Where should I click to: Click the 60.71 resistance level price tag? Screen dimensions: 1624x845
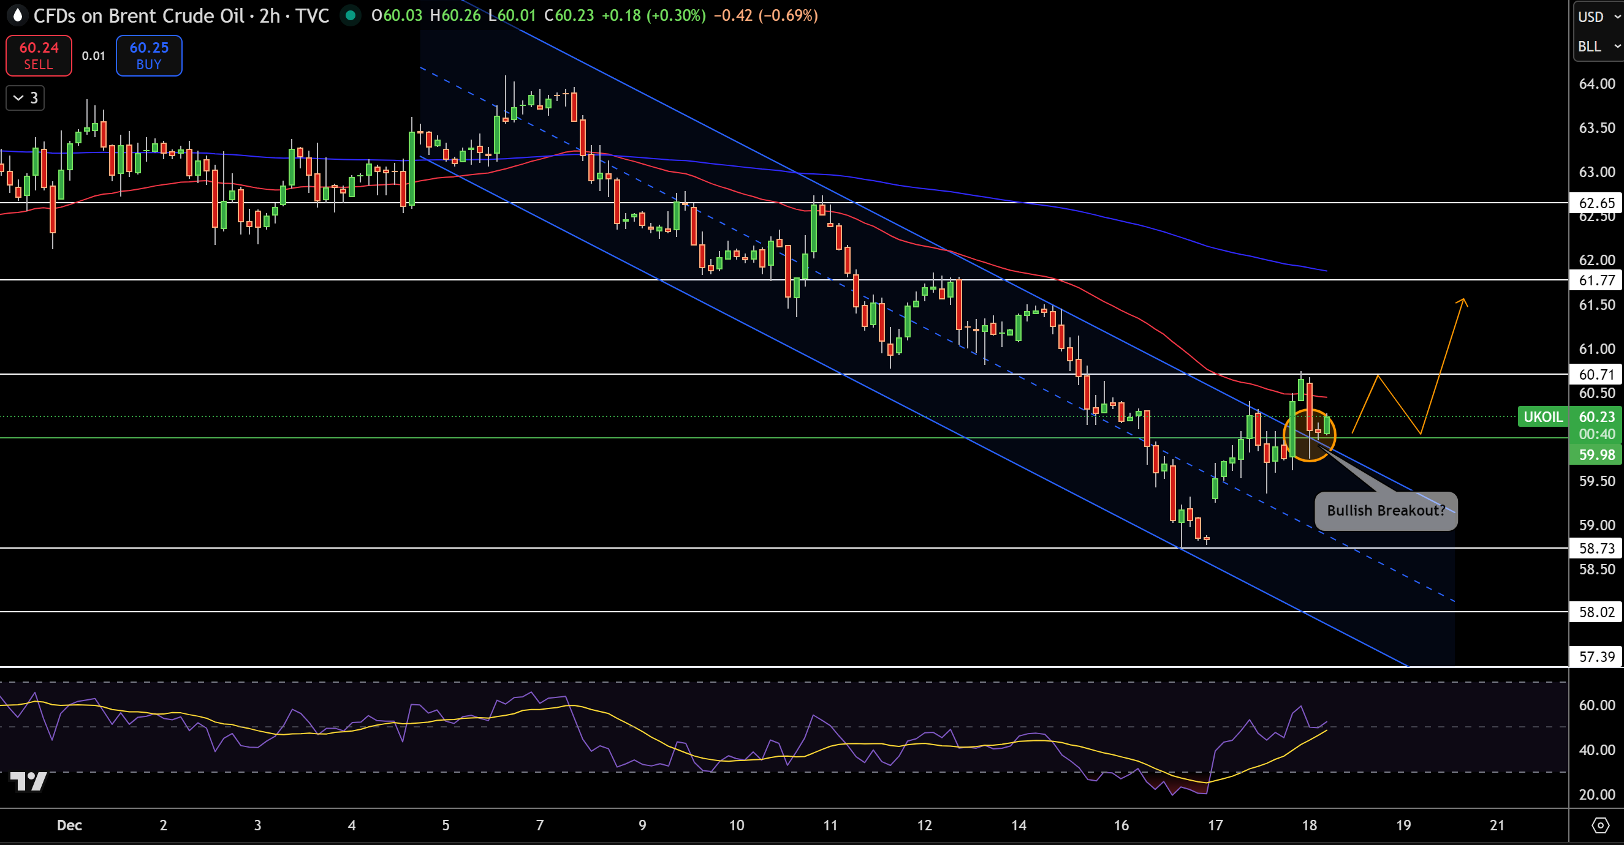[1596, 374]
